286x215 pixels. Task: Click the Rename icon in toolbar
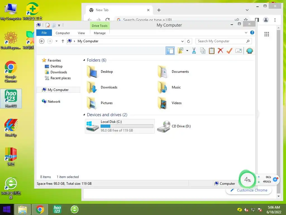[239, 51]
